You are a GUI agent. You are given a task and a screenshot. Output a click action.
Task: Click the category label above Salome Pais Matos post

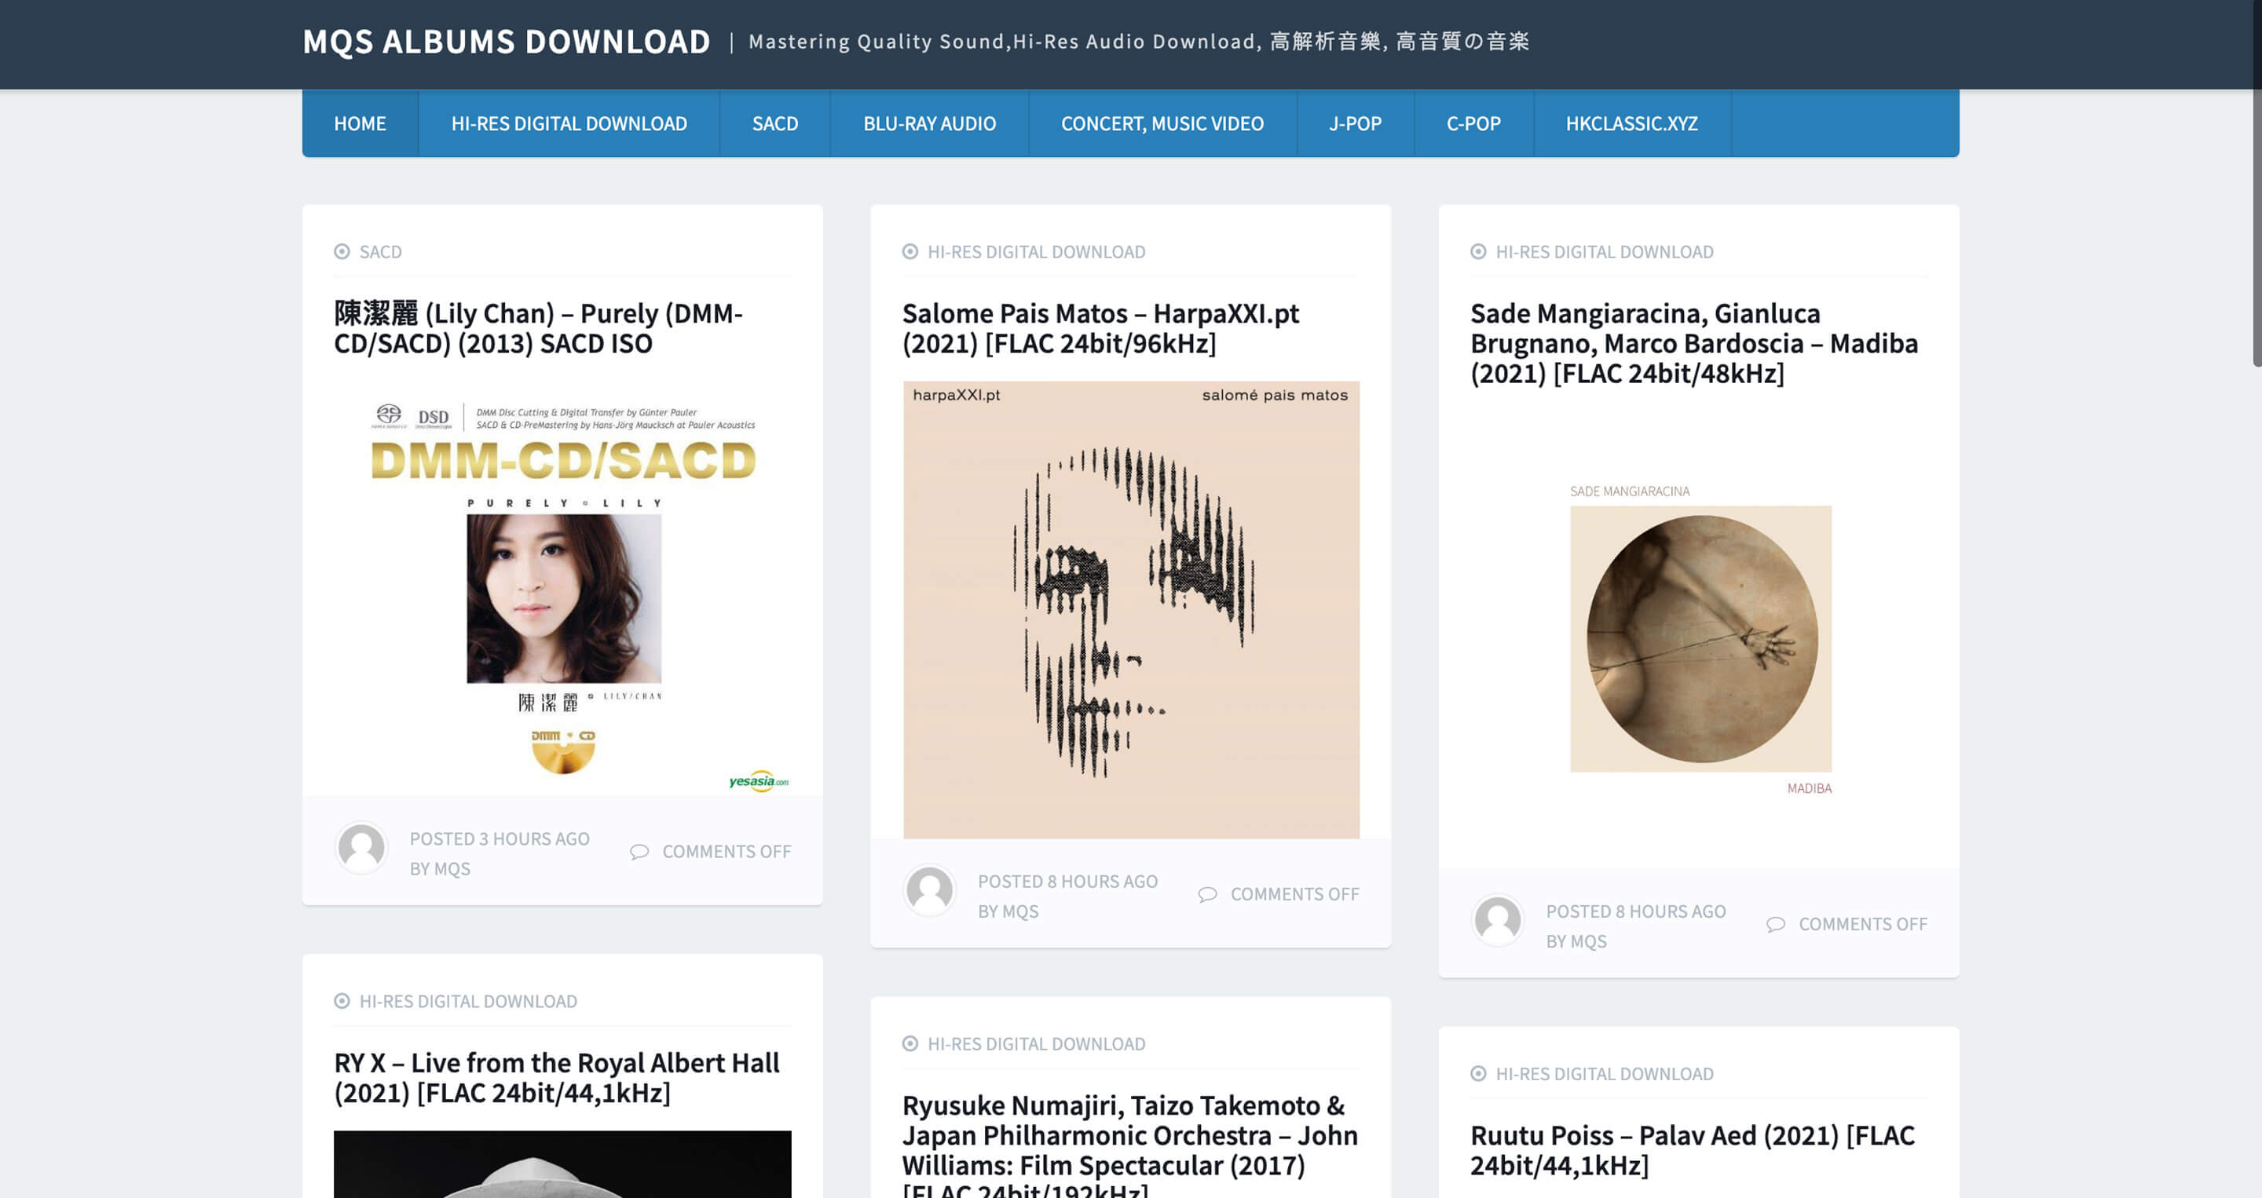[x=1036, y=252]
